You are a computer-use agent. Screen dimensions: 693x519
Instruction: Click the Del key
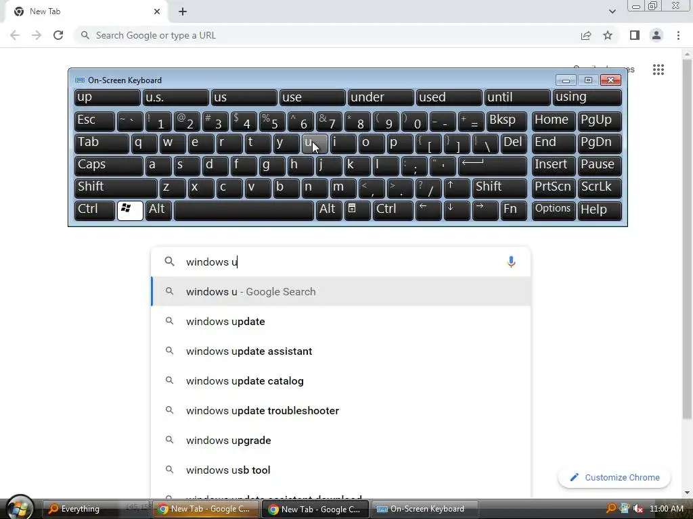[514, 143]
